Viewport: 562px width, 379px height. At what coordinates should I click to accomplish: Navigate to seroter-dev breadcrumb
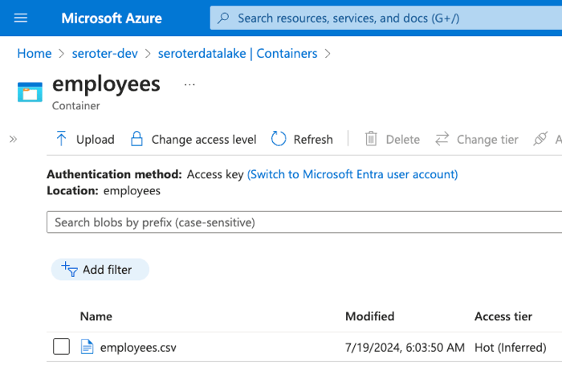pyautogui.click(x=108, y=54)
